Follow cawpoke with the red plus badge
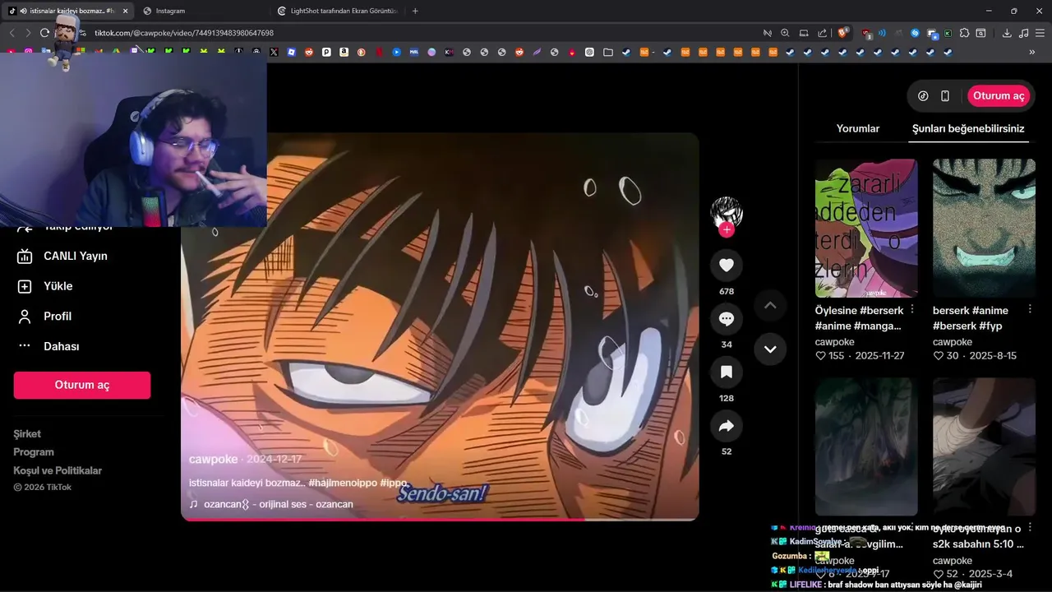 tap(727, 229)
